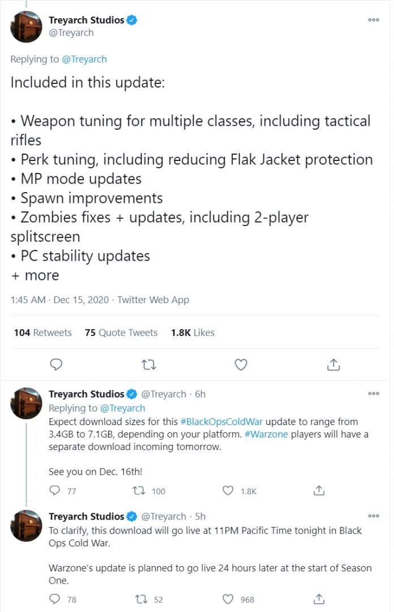Like the main update tweet
Viewport: 394px width, 612px height.
tap(241, 364)
